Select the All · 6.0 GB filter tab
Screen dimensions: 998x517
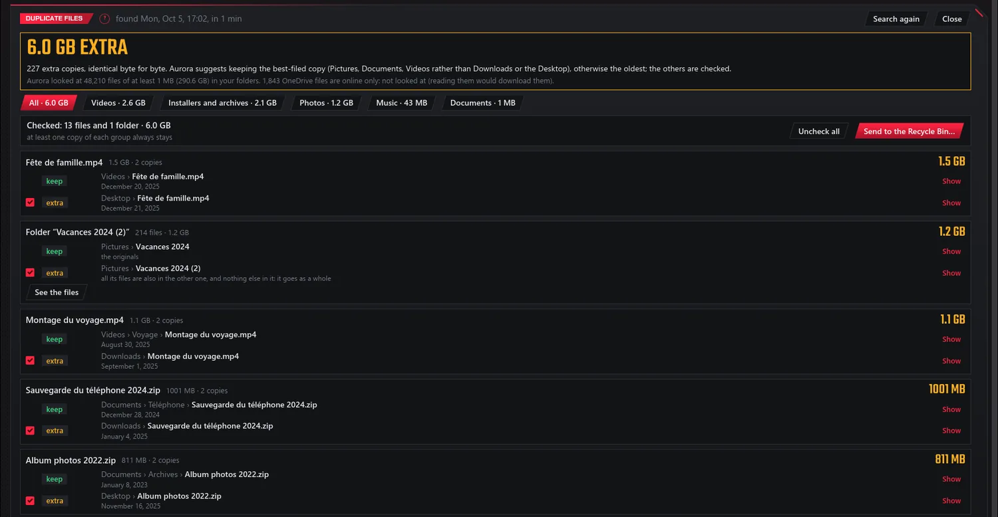49,103
